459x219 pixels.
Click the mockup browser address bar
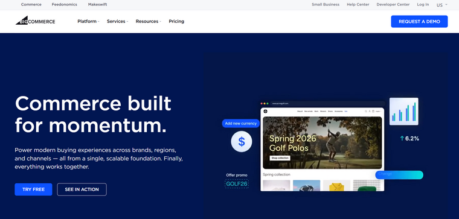327,104
